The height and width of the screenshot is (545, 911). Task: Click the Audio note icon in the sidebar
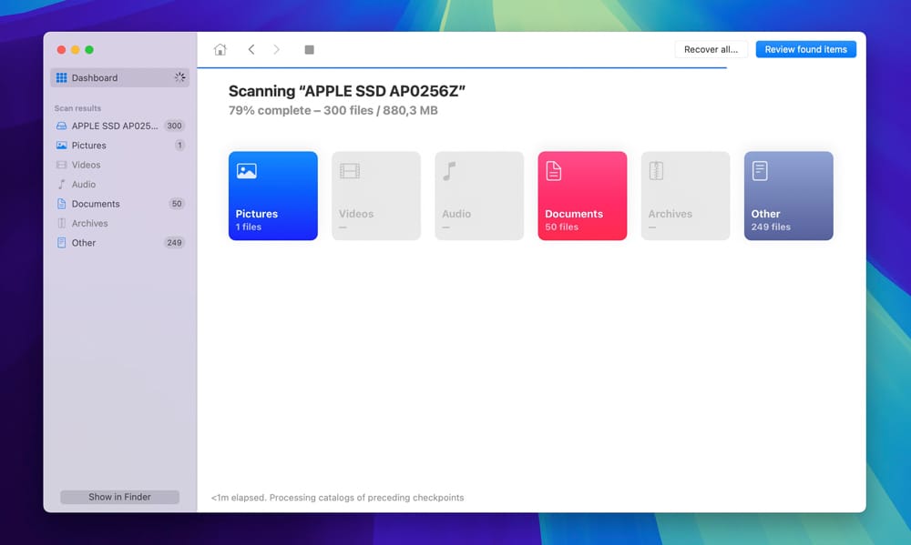click(60, 184)
